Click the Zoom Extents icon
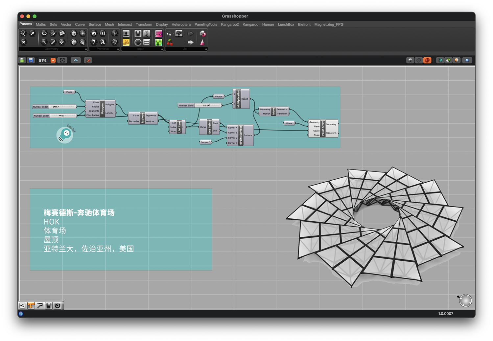Viewport: 493px width, 341px height. [62, 60]
